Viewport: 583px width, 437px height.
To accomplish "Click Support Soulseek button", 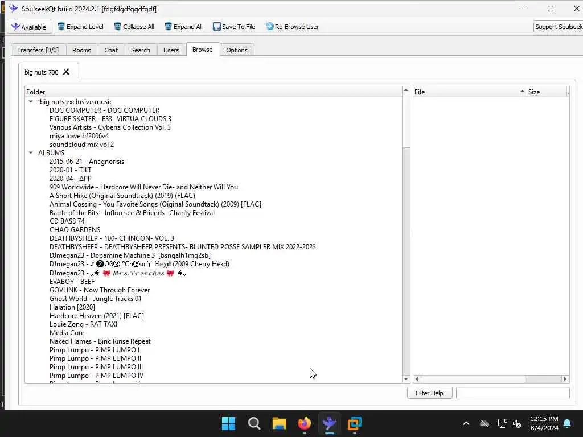I will click(x=559, y=27).
